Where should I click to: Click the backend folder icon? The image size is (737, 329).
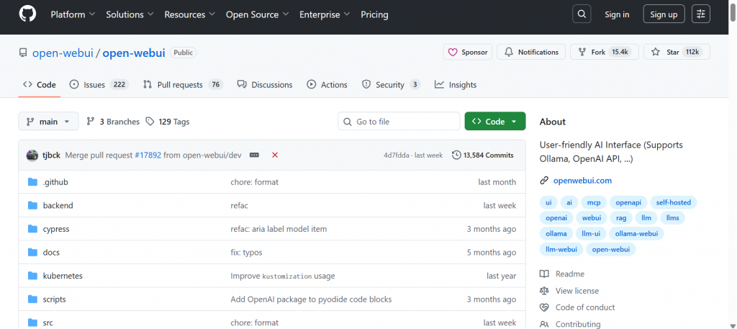32,205
